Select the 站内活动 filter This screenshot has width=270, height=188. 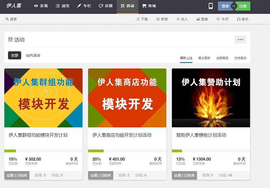tap(33, 55)
